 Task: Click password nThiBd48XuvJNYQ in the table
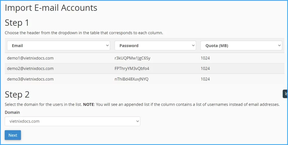coord(131,79)
